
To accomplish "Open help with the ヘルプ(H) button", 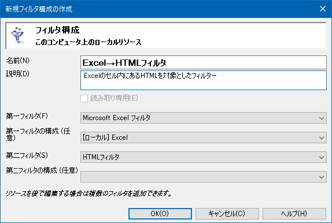I will pyautogui.click(x=294, y=214).
